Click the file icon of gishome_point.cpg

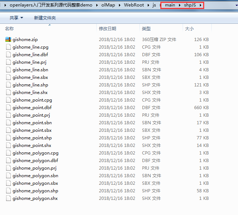click(8, 100)
